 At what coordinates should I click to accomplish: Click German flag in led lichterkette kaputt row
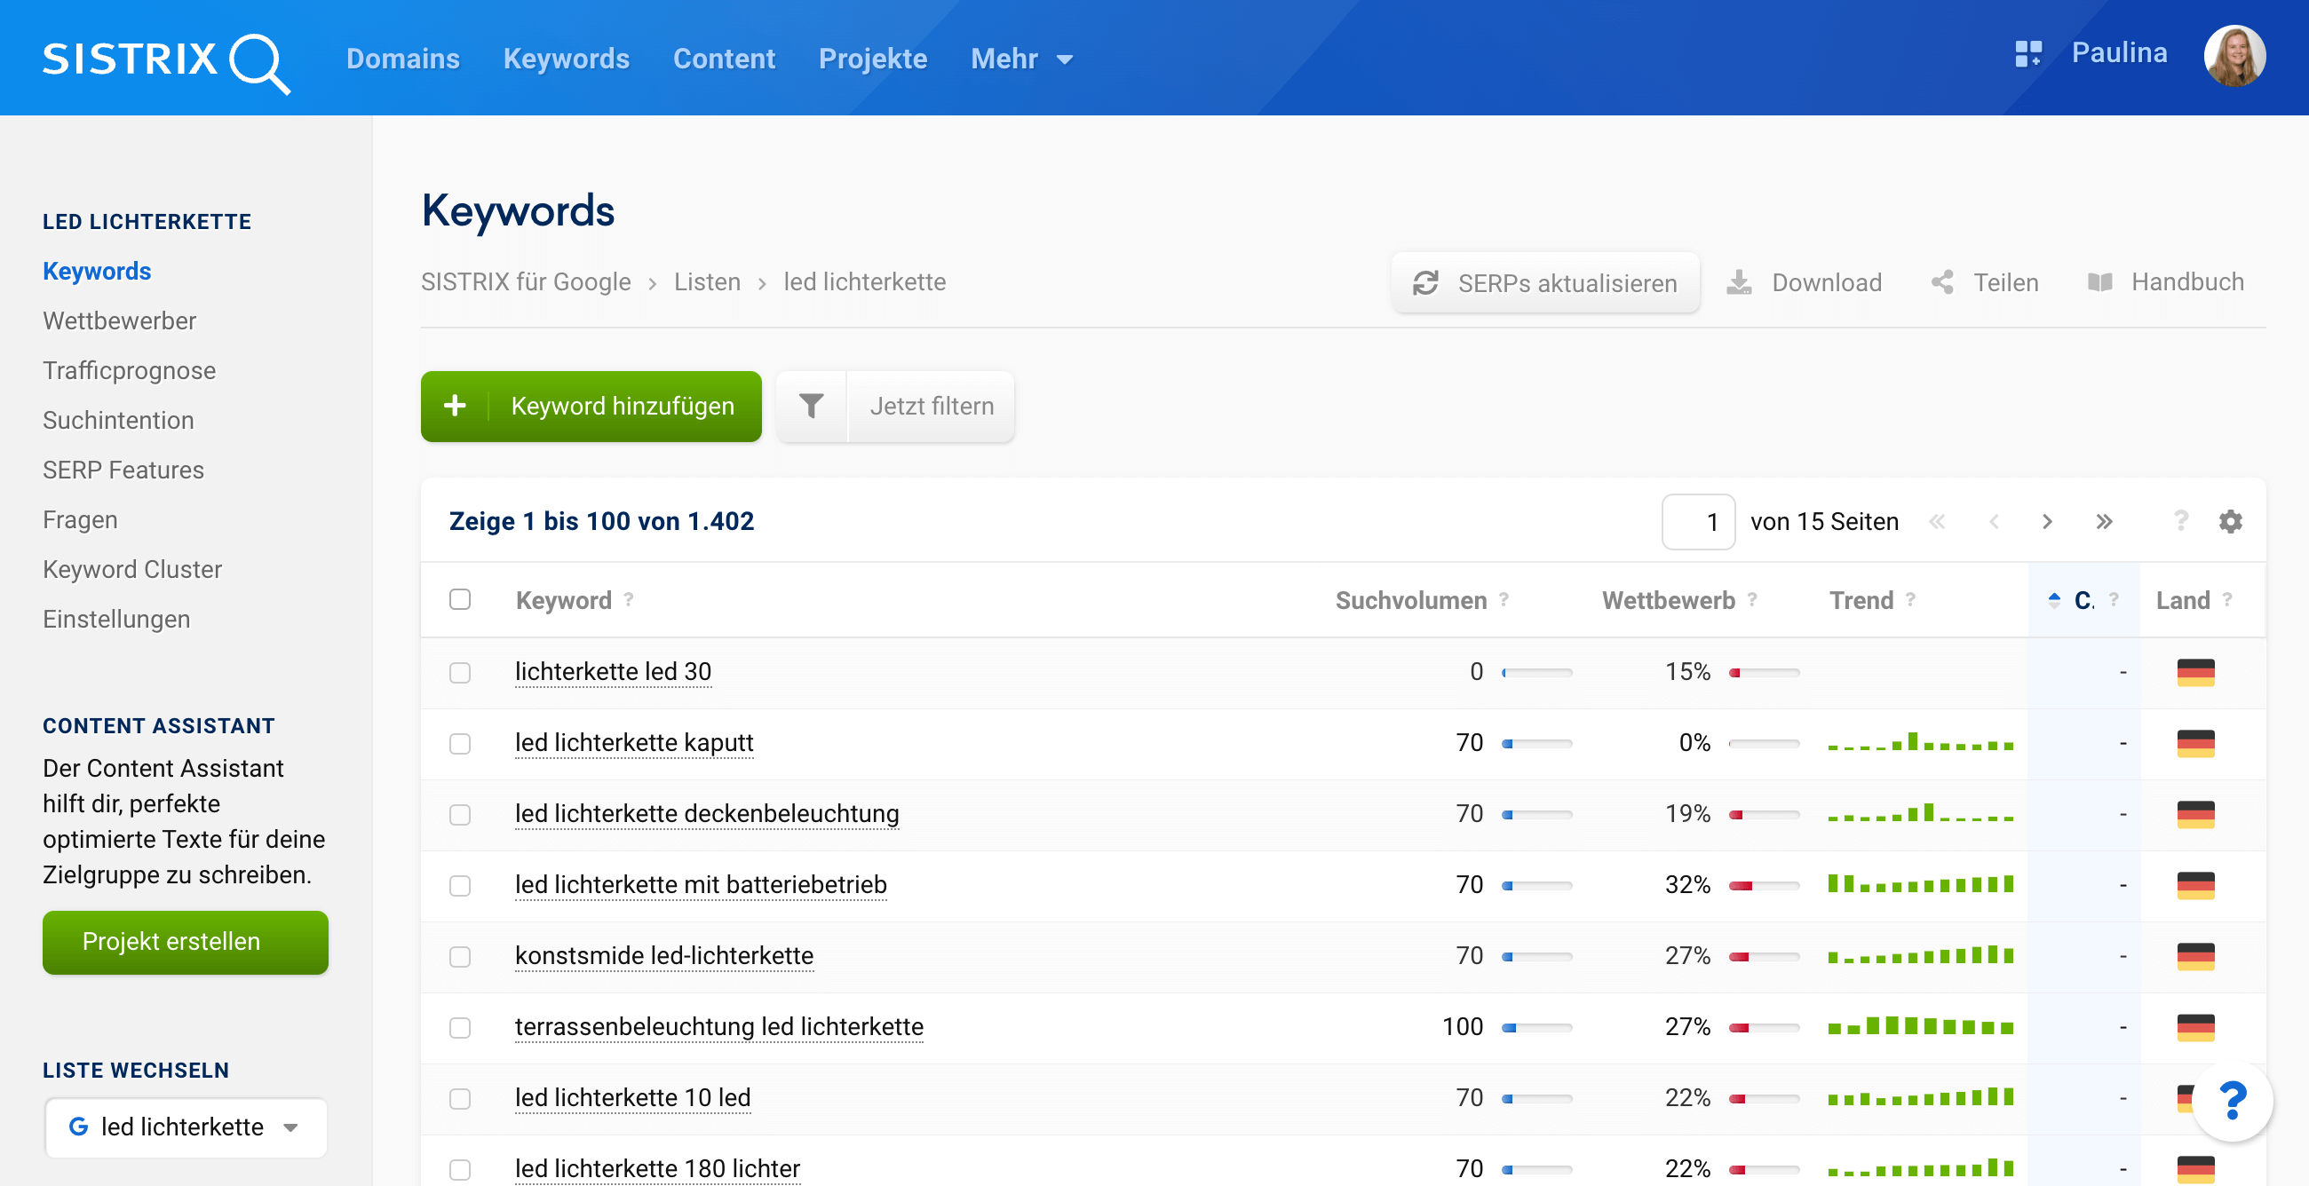pyautogui.click(x=2195, y=744)
